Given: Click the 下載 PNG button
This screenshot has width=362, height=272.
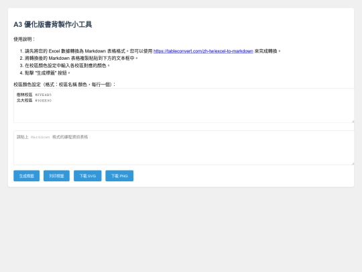Looking at the screenshot, I should tap(119, 176).
